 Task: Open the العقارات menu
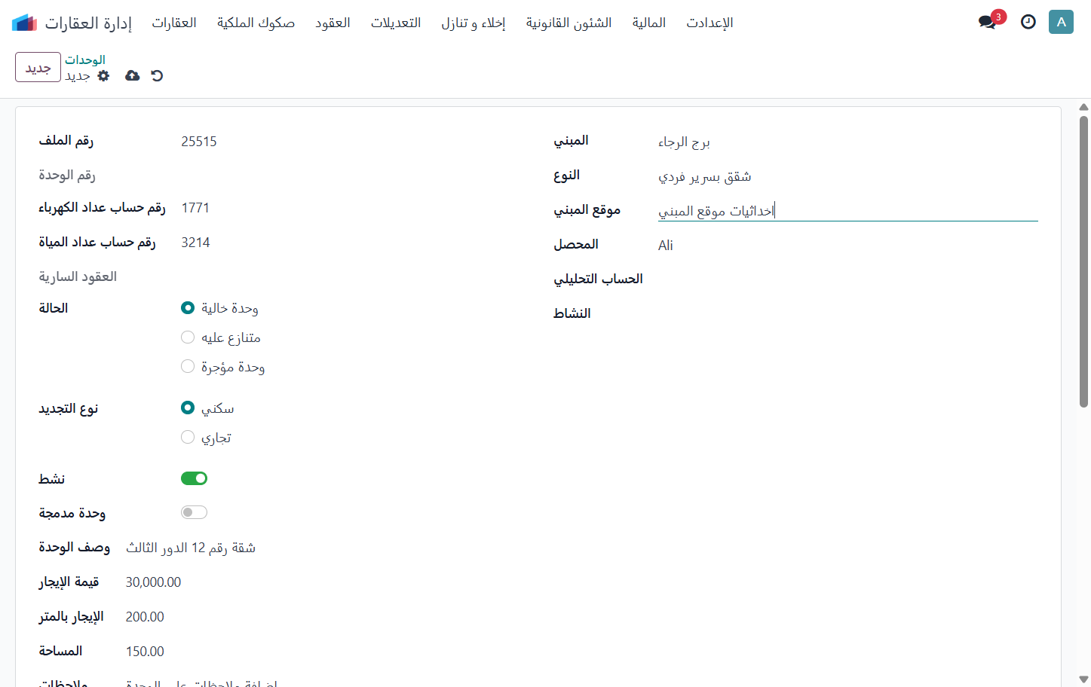point(174,23)
